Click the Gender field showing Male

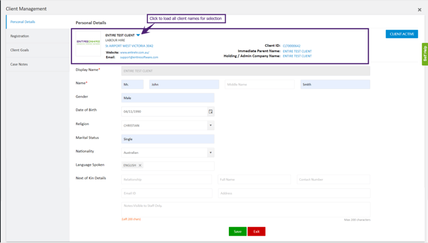[168, 98]
